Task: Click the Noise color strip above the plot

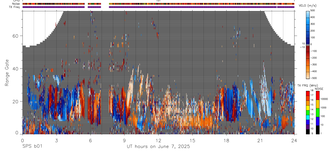Action: point(158,4)
